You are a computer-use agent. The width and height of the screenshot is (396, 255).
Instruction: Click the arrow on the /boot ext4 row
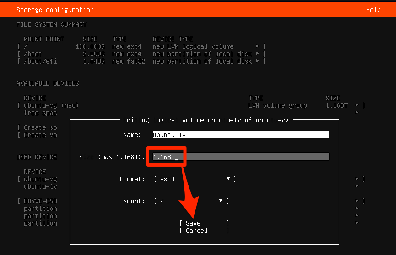[258, 54]
